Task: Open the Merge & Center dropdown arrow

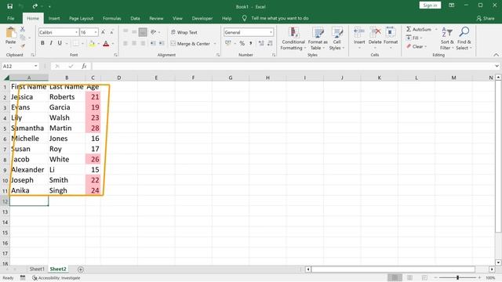Action: 215,44
